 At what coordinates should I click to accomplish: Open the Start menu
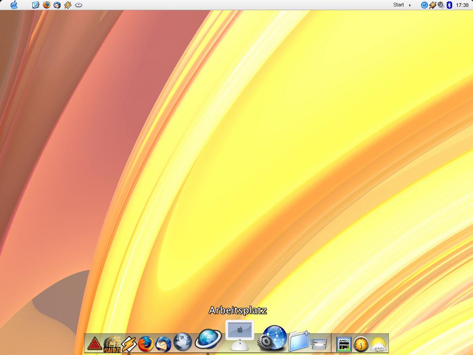[398, 5]
